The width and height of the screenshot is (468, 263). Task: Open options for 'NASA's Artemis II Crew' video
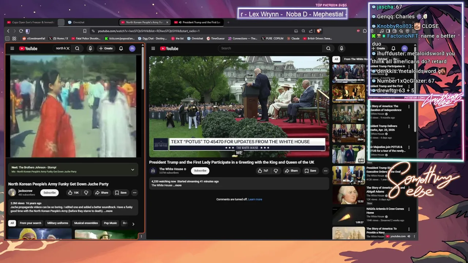click(409, 209)
